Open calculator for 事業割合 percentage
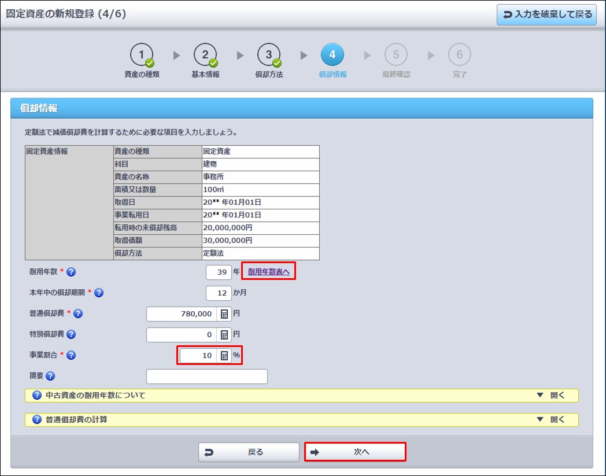 point(224,355)
